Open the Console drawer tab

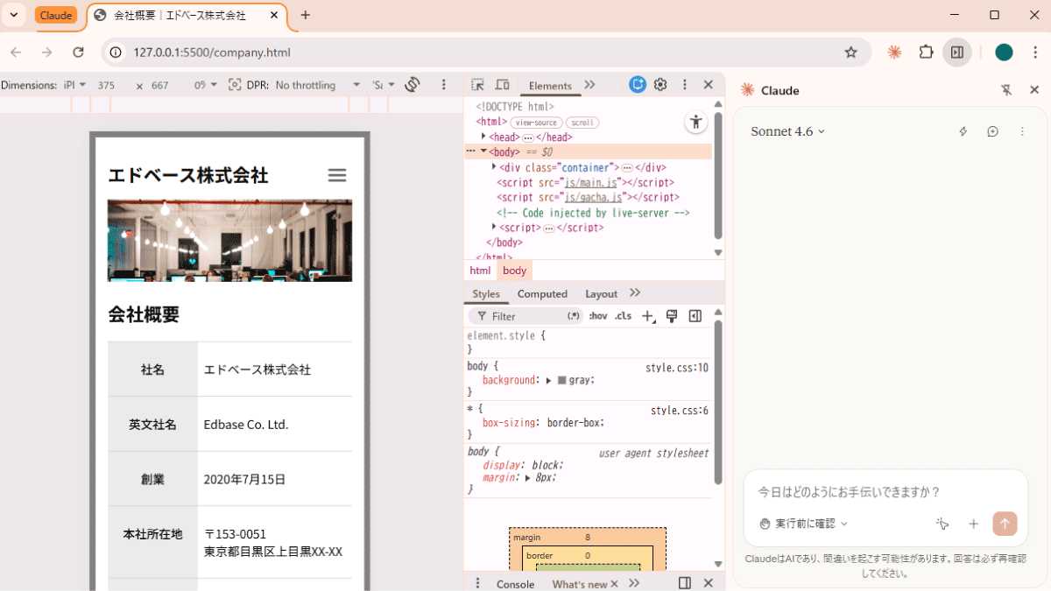pyautogui.click(x=515, y=584)
